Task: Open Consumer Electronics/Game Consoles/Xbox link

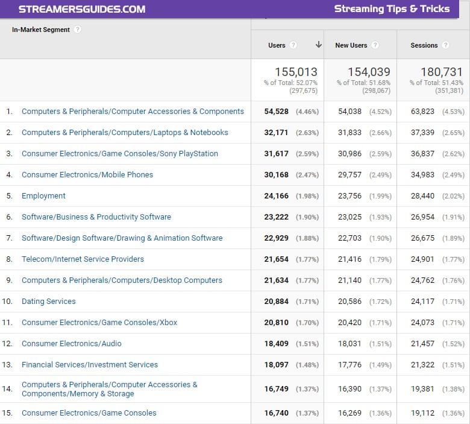Action: point(99,322)
